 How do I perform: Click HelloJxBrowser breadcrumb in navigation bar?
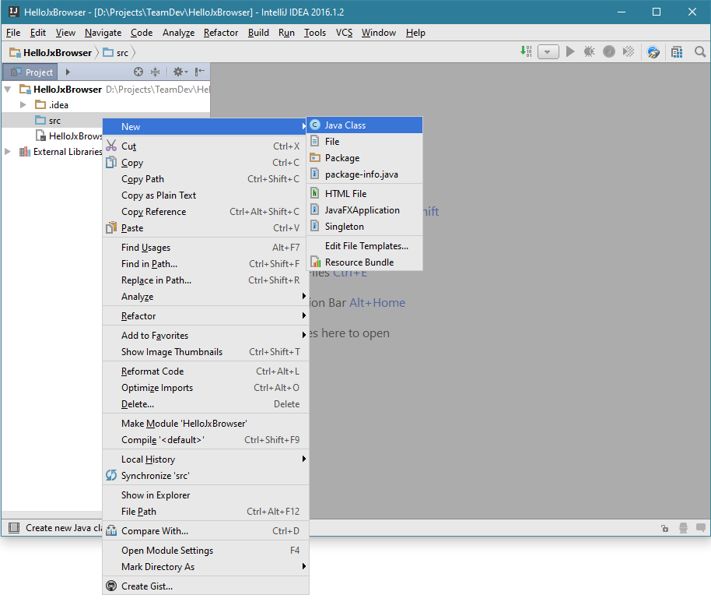51,53
